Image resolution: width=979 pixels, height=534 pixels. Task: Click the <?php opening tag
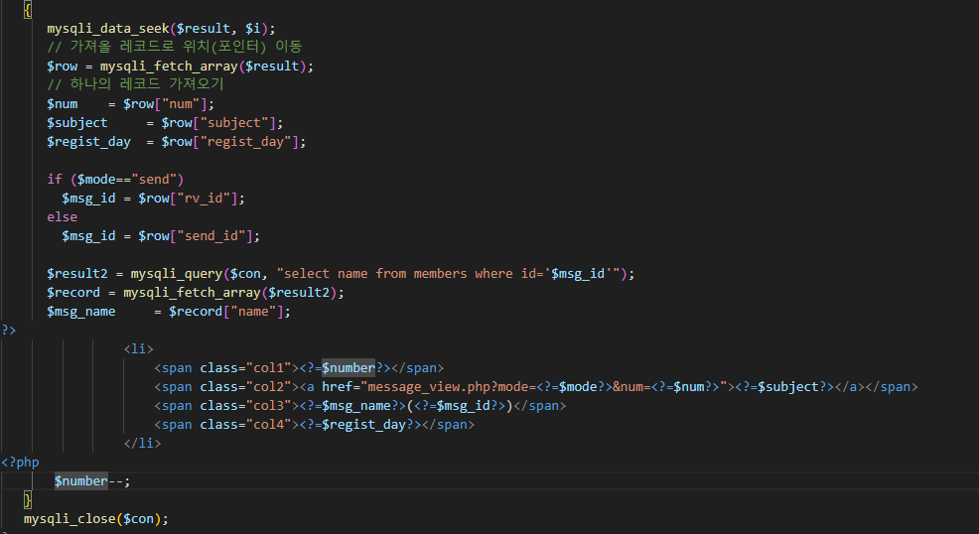20,463
